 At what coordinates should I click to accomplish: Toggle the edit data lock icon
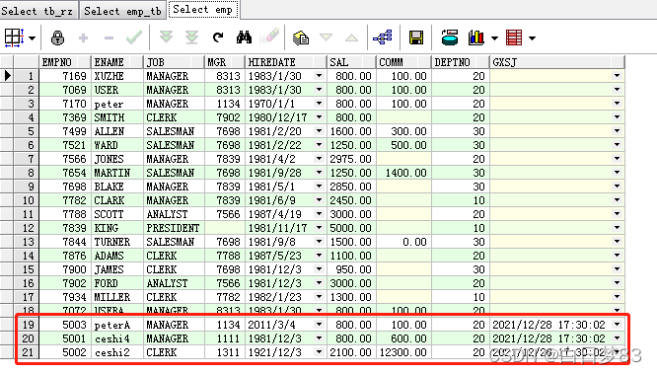(58, 37)
